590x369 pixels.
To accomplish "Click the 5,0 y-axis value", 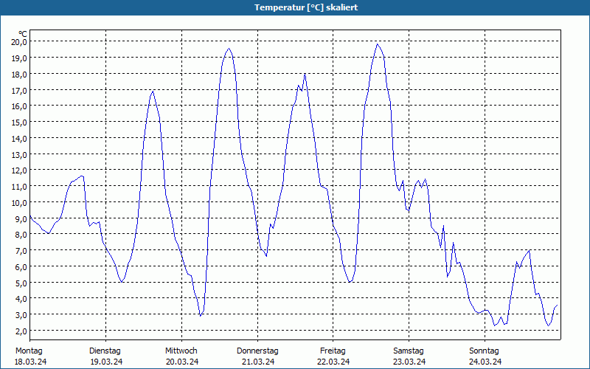I will (21, 283).
